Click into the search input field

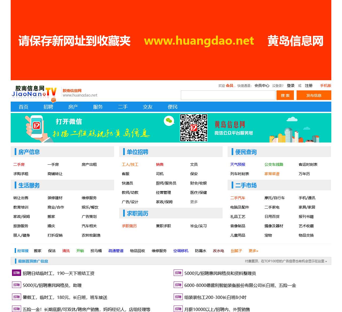click(228, 95)
